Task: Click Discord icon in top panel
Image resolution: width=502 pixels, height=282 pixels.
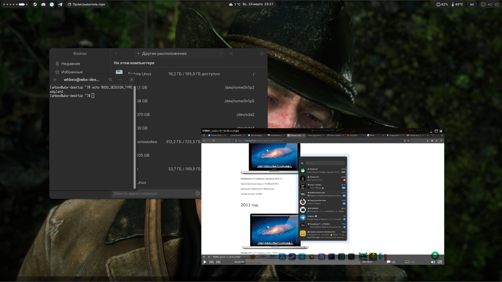Action: pos(44,4)
